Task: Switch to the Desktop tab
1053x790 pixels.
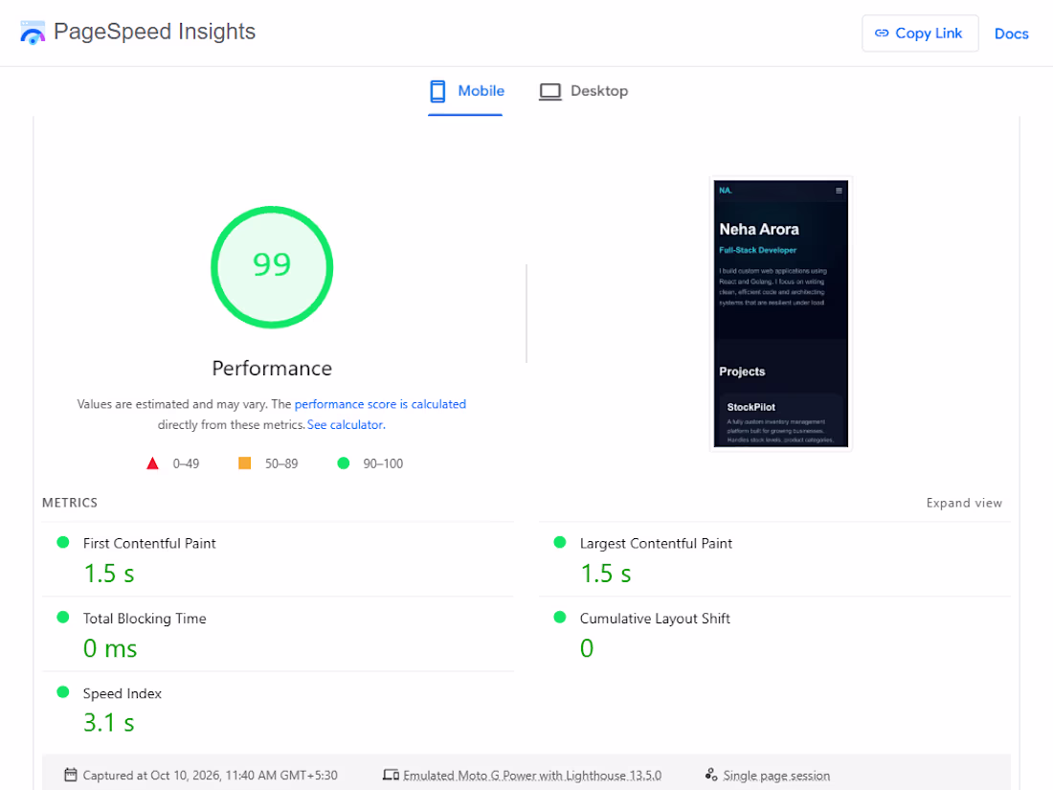Action: click(x=583, y=91)
